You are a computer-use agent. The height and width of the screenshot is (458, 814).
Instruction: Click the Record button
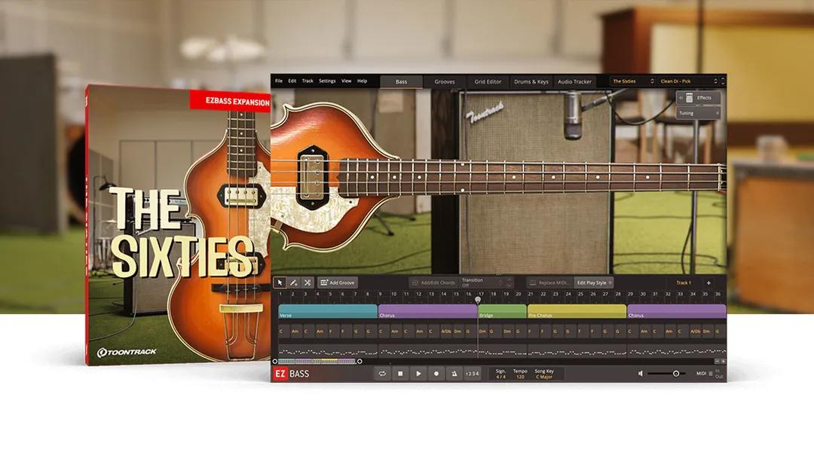436,374
